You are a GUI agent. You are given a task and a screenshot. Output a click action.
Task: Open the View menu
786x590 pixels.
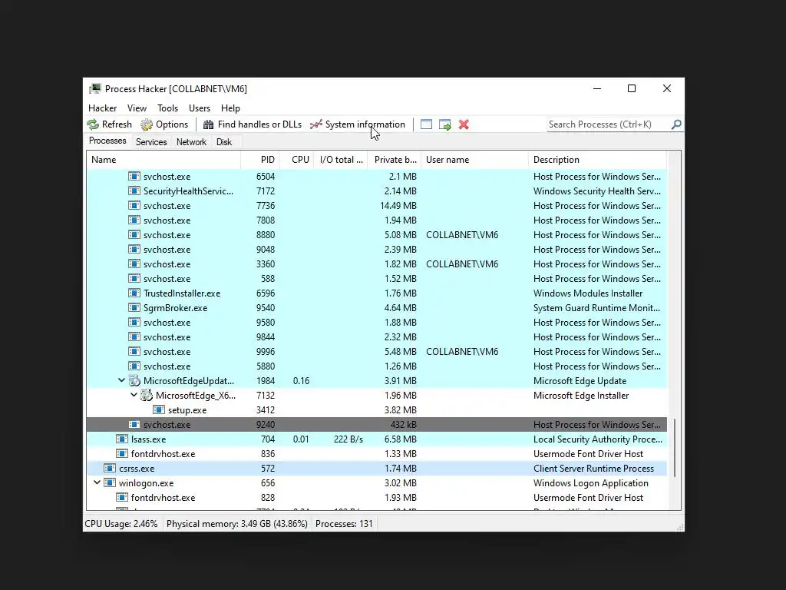(137, 108)
